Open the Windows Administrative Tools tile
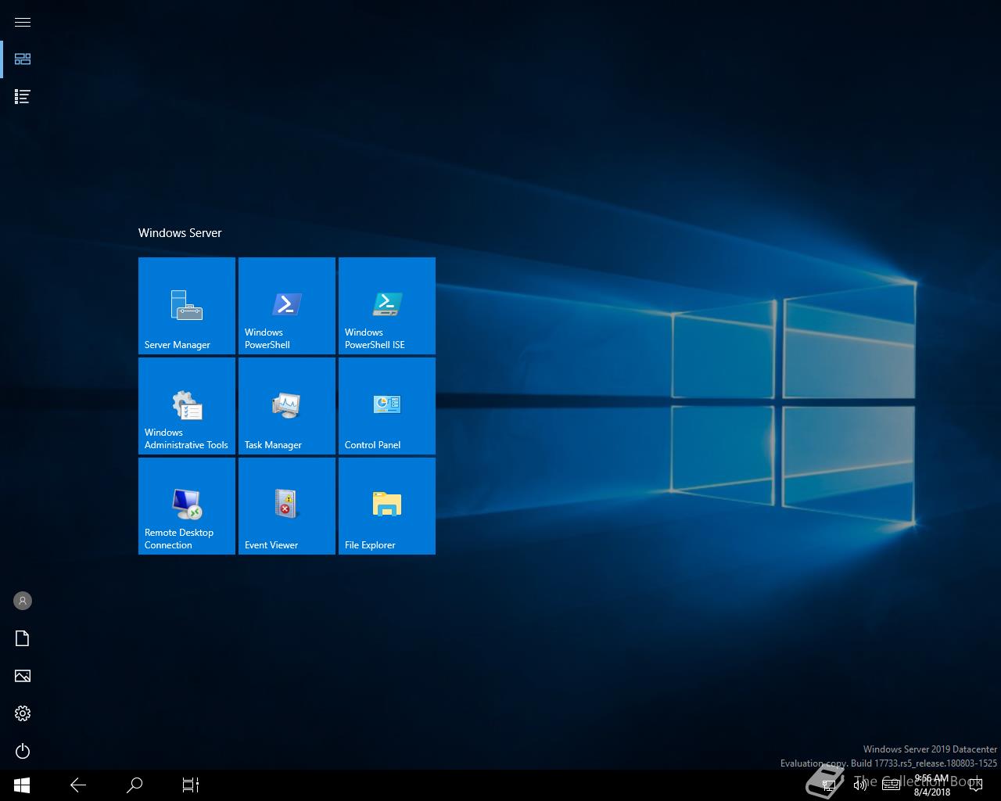This screenshot has width=1001, height=801. coord(187,406)
